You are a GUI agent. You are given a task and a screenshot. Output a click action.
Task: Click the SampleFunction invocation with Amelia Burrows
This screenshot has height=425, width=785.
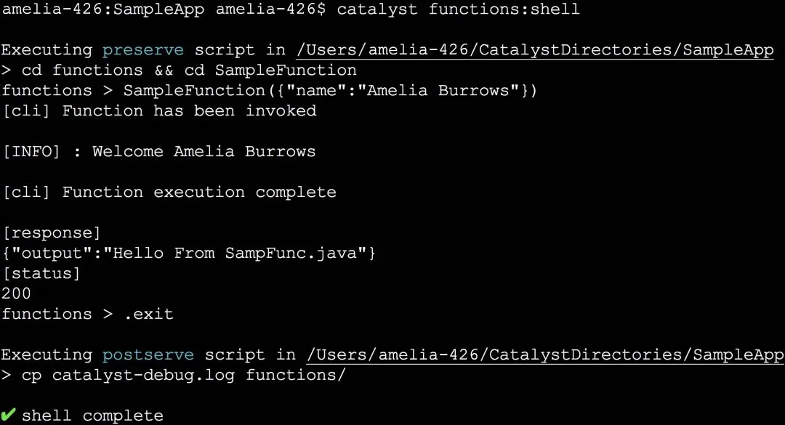(330, 91)
